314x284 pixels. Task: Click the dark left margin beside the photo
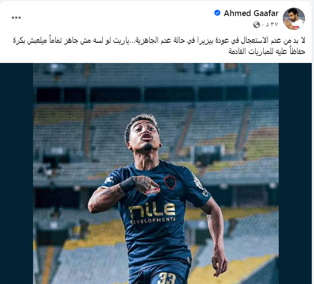(x=17, y=174)
